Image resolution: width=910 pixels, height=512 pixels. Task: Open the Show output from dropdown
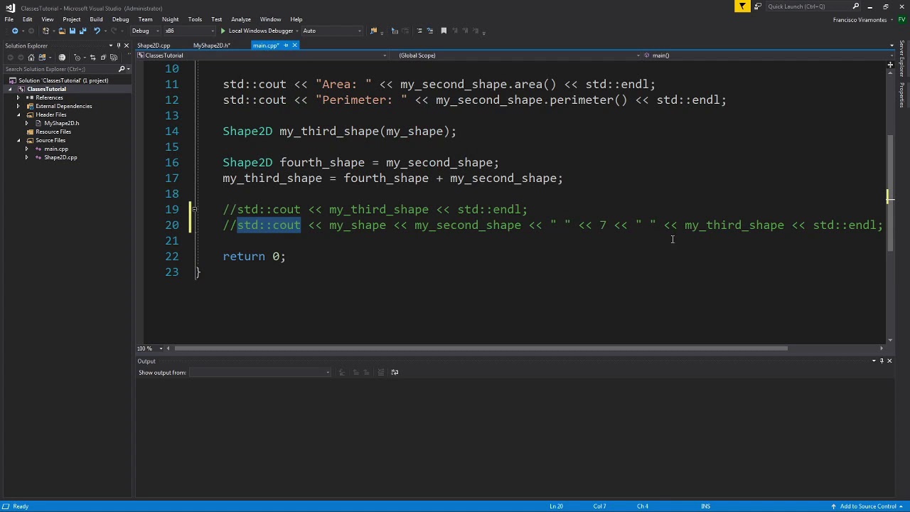(x=260, y=372)
